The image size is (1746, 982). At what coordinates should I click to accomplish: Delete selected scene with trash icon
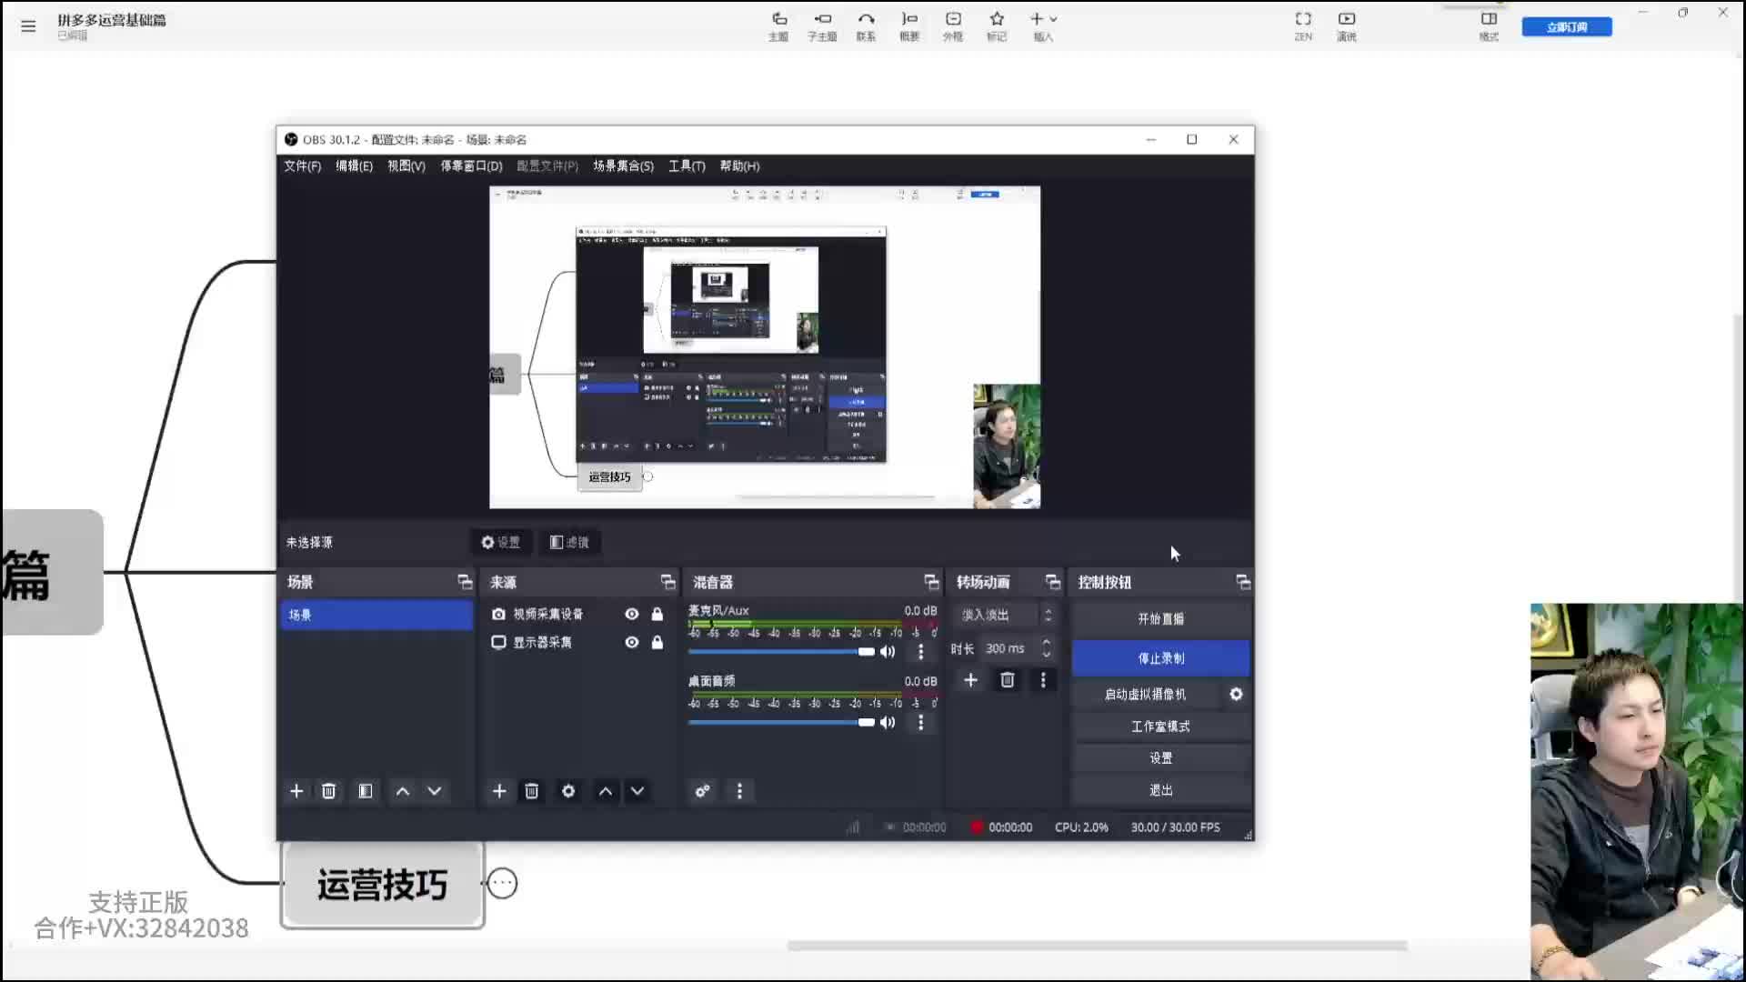(x=329, y=791)
